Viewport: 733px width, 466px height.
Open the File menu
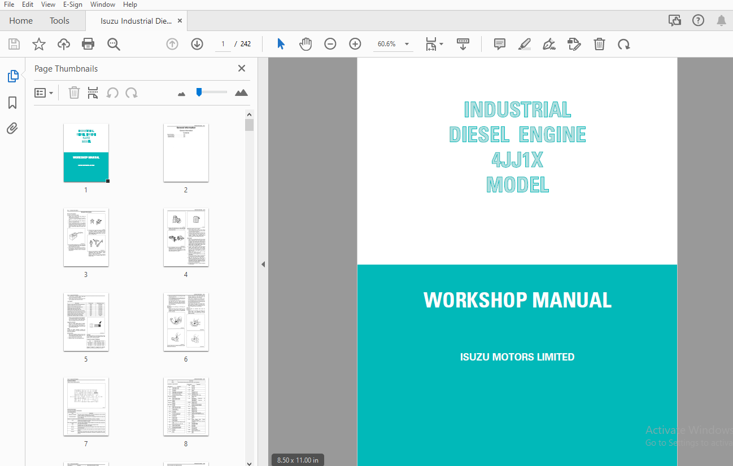[x=9, y=5]
